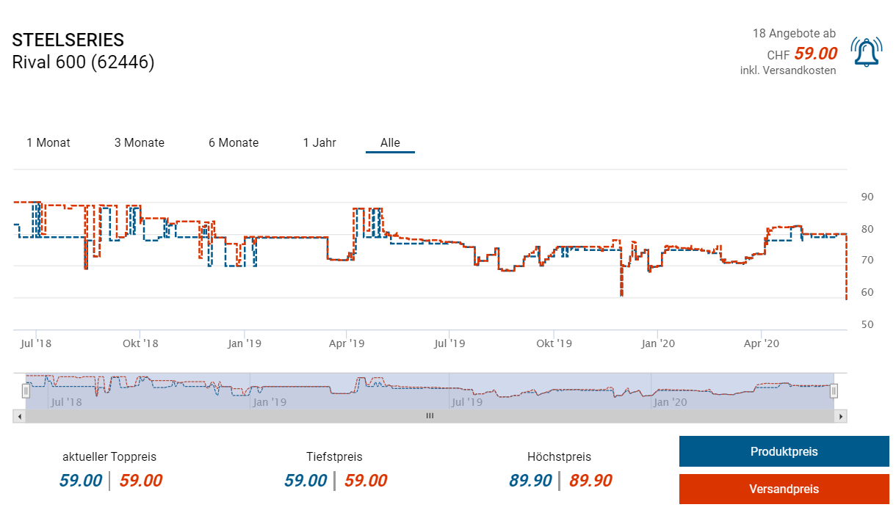Click the scrollbar left arrow button
Viewport: 896px width, 510px height.
click(x=20, y=416)
